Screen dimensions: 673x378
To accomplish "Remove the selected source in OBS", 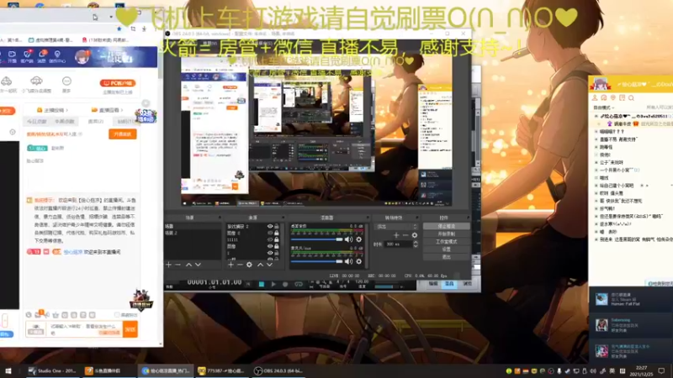I will point(240,265).
